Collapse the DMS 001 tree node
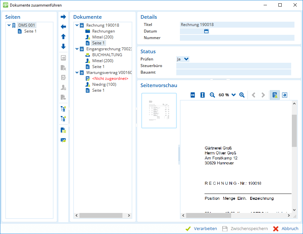The image size is (303, 234). (9, 25)
